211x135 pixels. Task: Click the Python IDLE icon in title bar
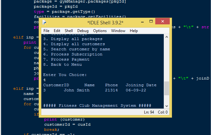[x=44, y=22]
